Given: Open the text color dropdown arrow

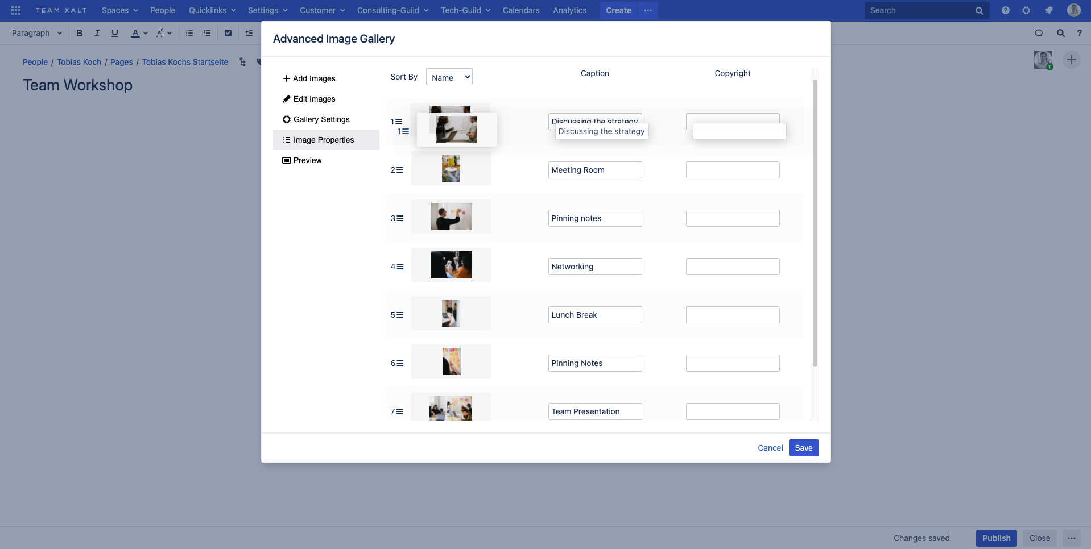Looking at the screenshot, I should click(146, 33).
